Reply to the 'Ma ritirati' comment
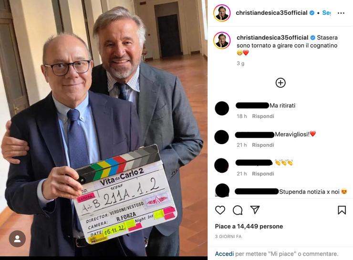The image size is (353, 260). (263, 116)
